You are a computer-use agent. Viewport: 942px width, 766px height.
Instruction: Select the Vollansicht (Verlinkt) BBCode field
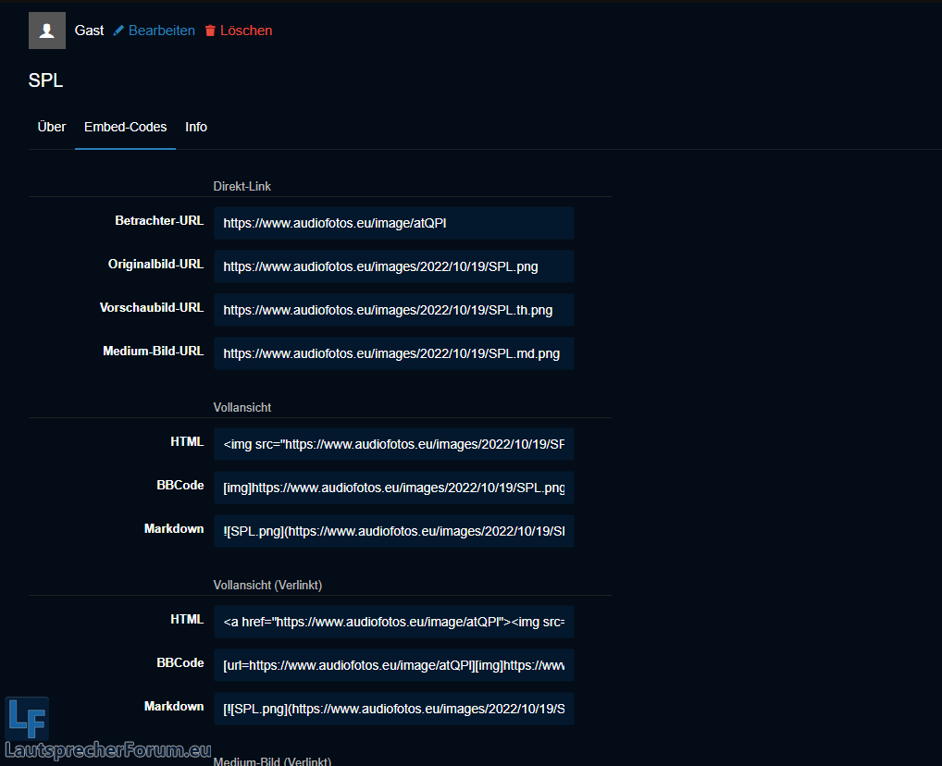coord(393,665)
